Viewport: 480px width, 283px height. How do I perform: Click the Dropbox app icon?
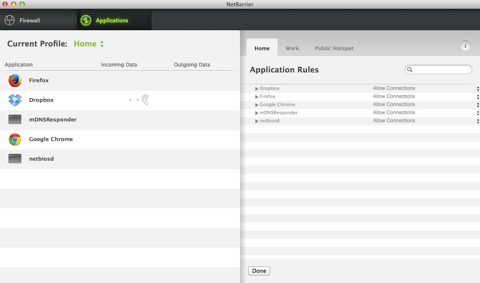(15, 100)
